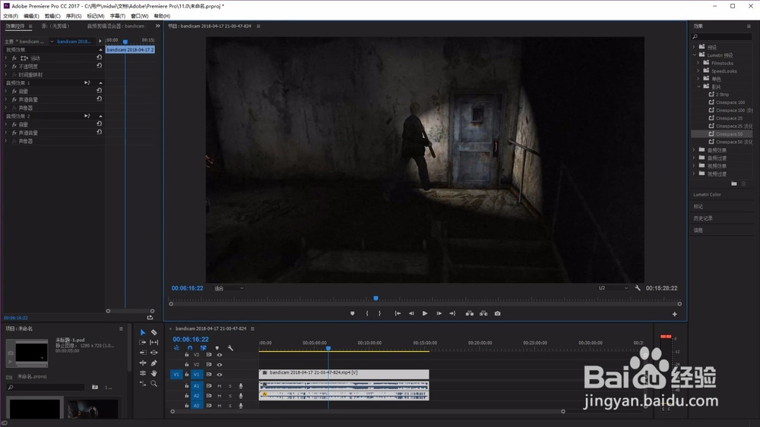Open the zoom level 适合 dropdown
Viewport: 760px width, 427px height.
click(230, 288)
